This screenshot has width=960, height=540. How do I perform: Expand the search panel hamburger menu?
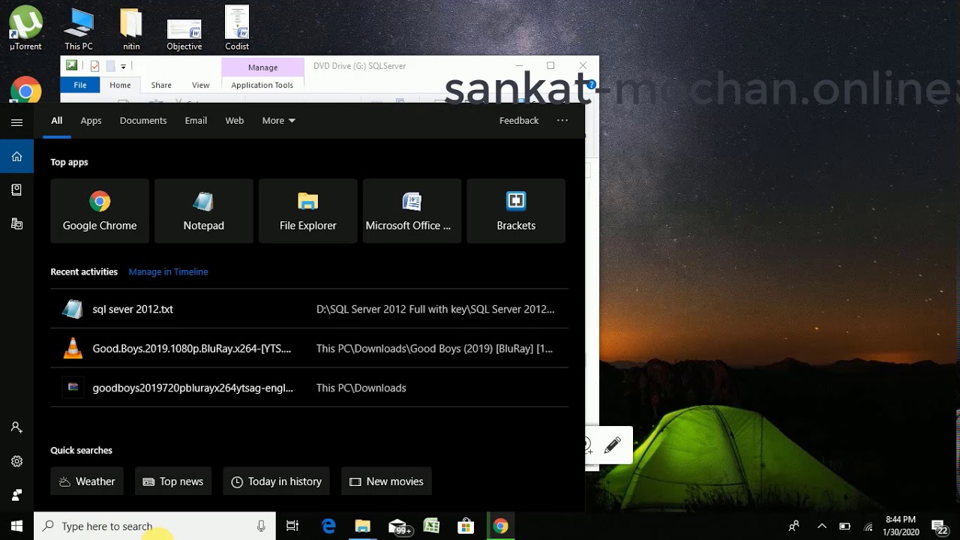point(16,122)
